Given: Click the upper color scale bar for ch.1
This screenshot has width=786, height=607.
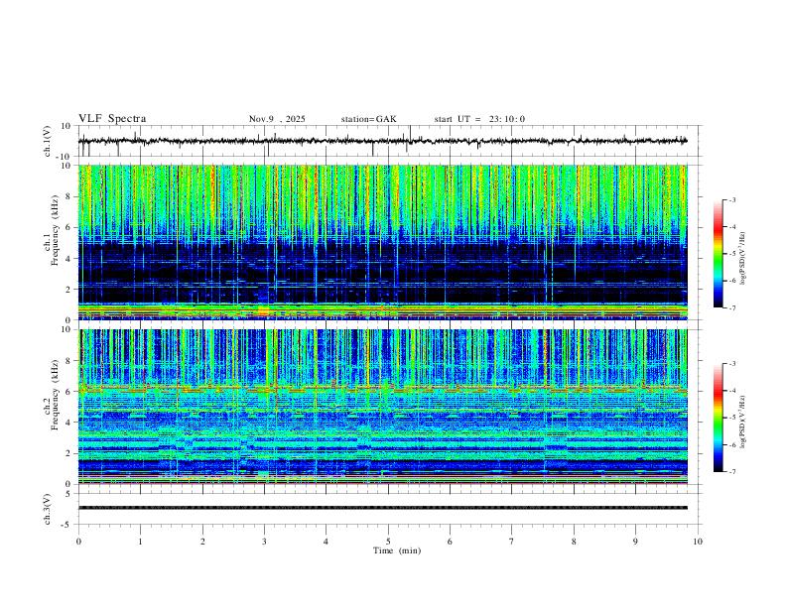Looking at the screenshot, I should 719,254.
